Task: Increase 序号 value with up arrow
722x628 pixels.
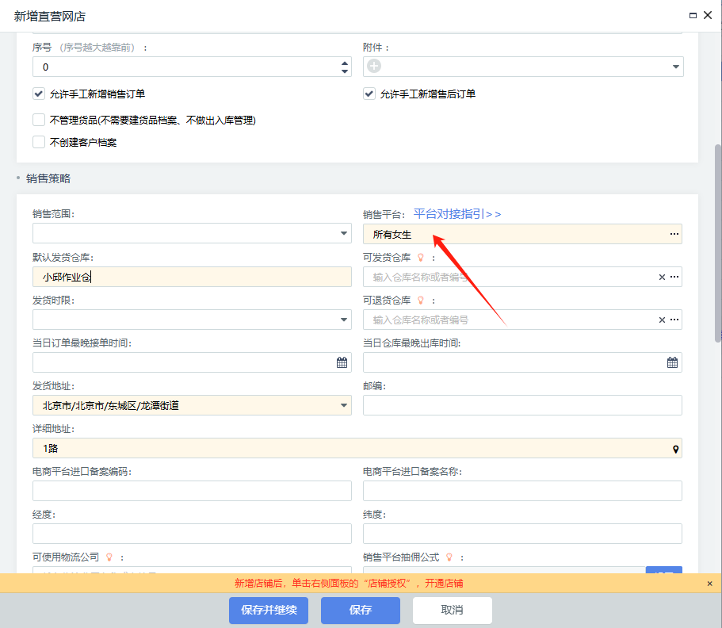Action: point(344,63)
